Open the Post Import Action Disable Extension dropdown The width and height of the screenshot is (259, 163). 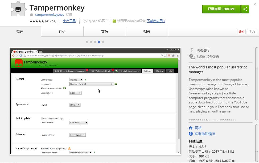click(x=81, y=153)
